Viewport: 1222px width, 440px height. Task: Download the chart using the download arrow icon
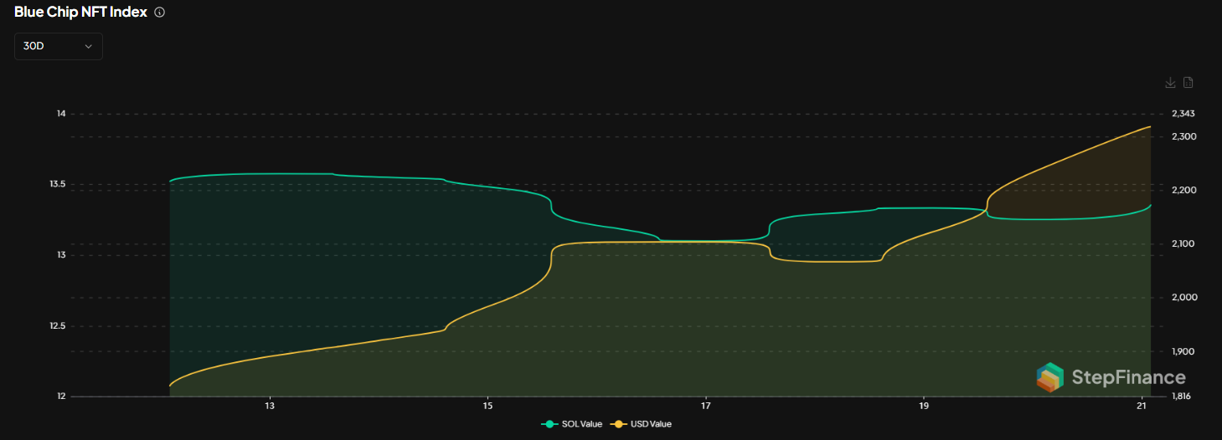click(x=1170, y=83)
